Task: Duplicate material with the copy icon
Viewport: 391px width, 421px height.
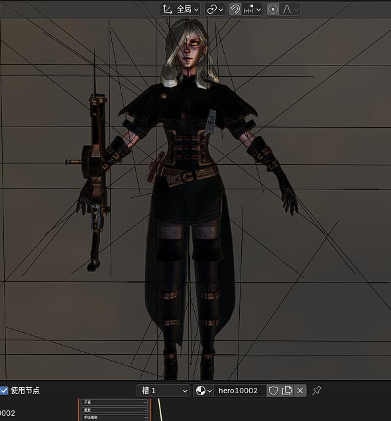Action: 287,391
